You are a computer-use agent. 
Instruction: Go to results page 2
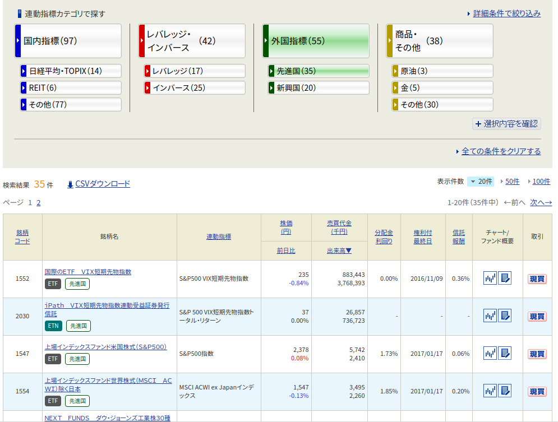click(x=39, y=203)
